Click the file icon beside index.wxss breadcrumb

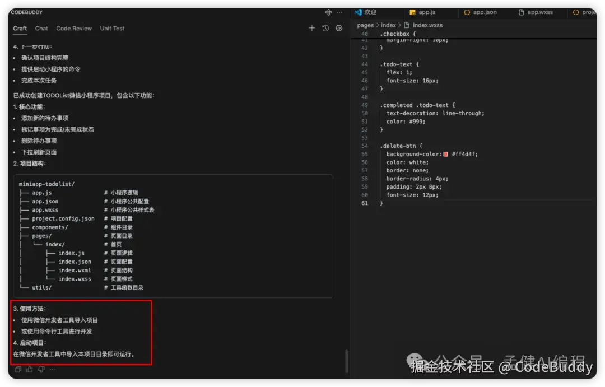(406, 25)
